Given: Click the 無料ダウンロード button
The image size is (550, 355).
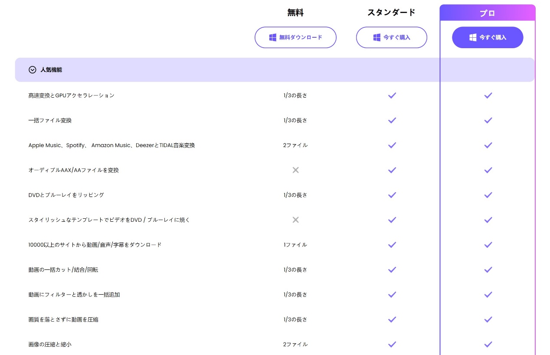Looking at the screenshot, I should coord(295,37).
